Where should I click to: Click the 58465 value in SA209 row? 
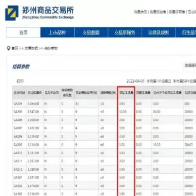pos(188,144)
